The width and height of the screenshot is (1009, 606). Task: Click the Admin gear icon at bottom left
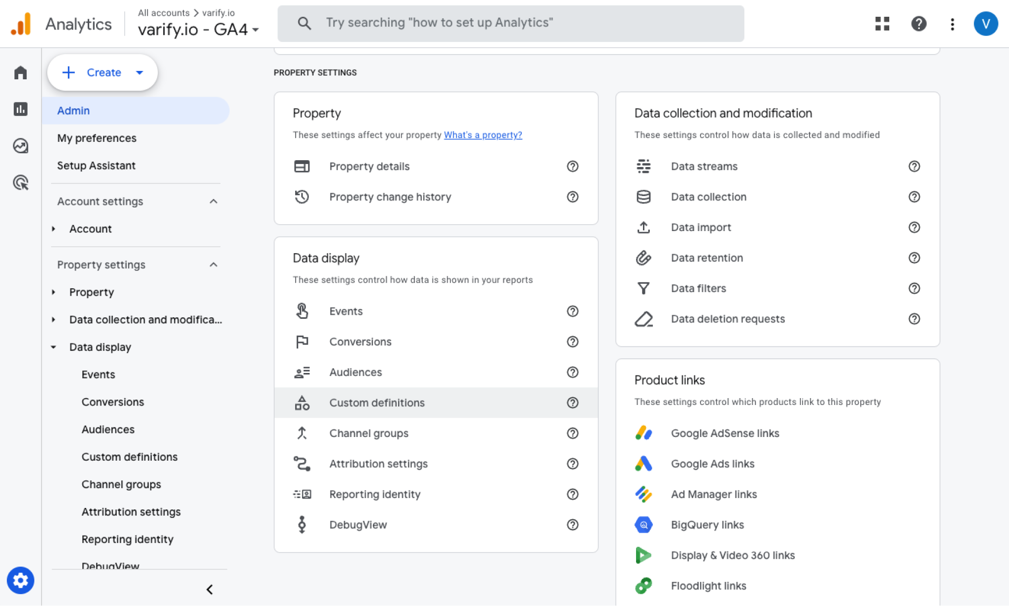(20, 580)
